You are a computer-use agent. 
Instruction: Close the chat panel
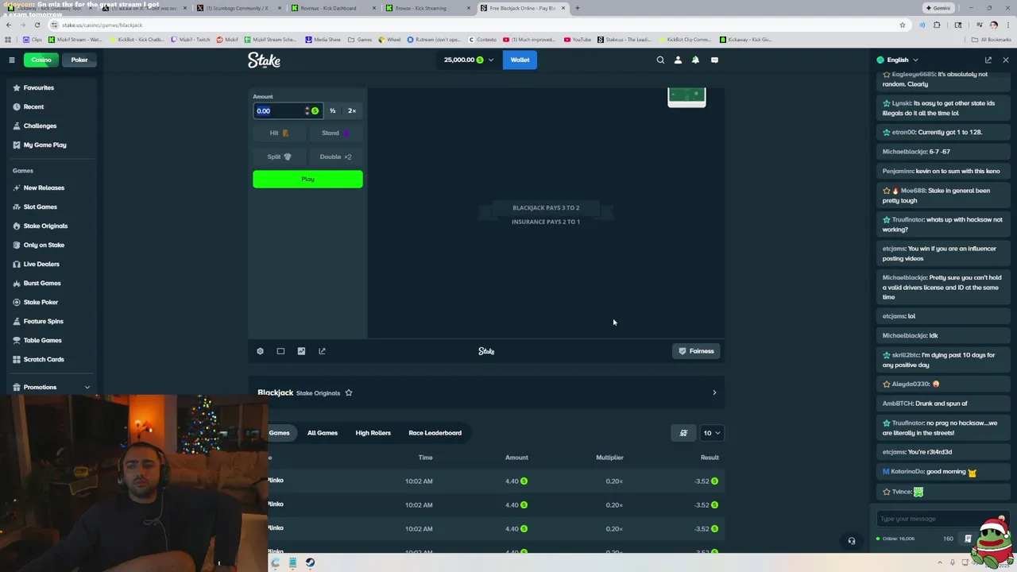pos(1006,60)
